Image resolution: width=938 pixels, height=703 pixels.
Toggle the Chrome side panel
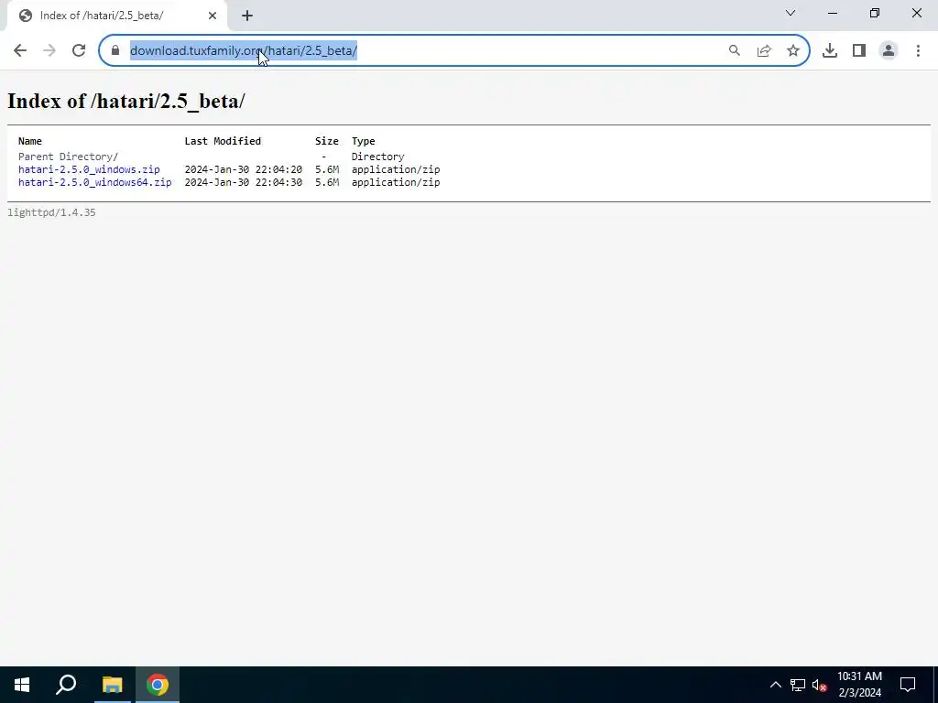coord(859,51)
